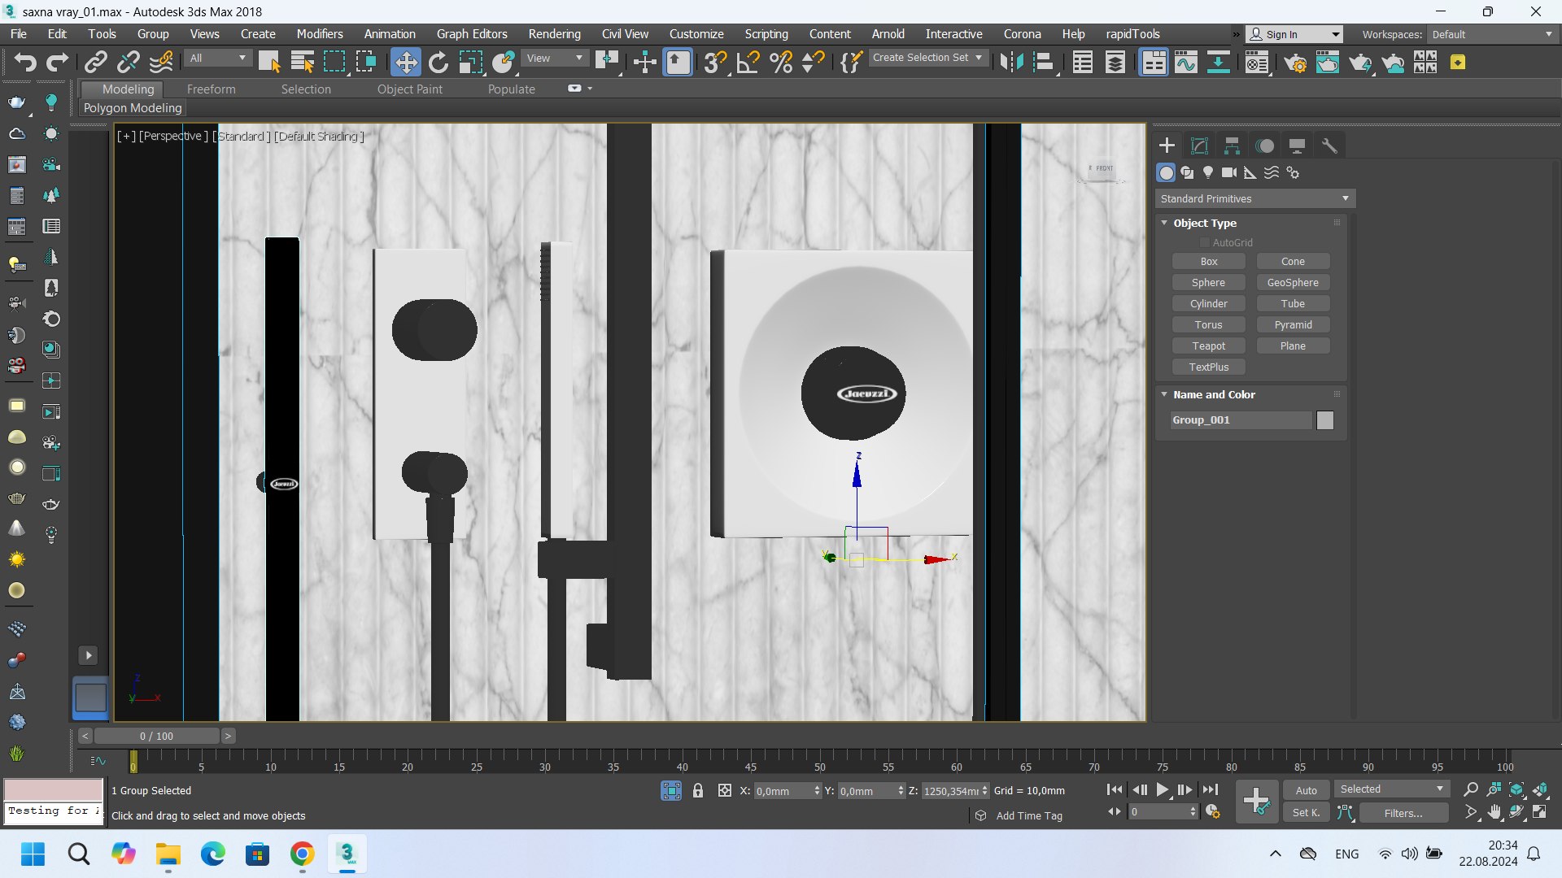This screenshot has width=1562, height=878.
Task: Click the Angle Snap toggle icon
Action: pos(748,63)
